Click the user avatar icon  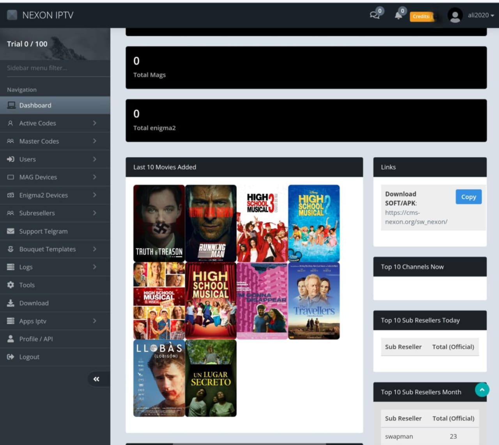pos(455,15)
